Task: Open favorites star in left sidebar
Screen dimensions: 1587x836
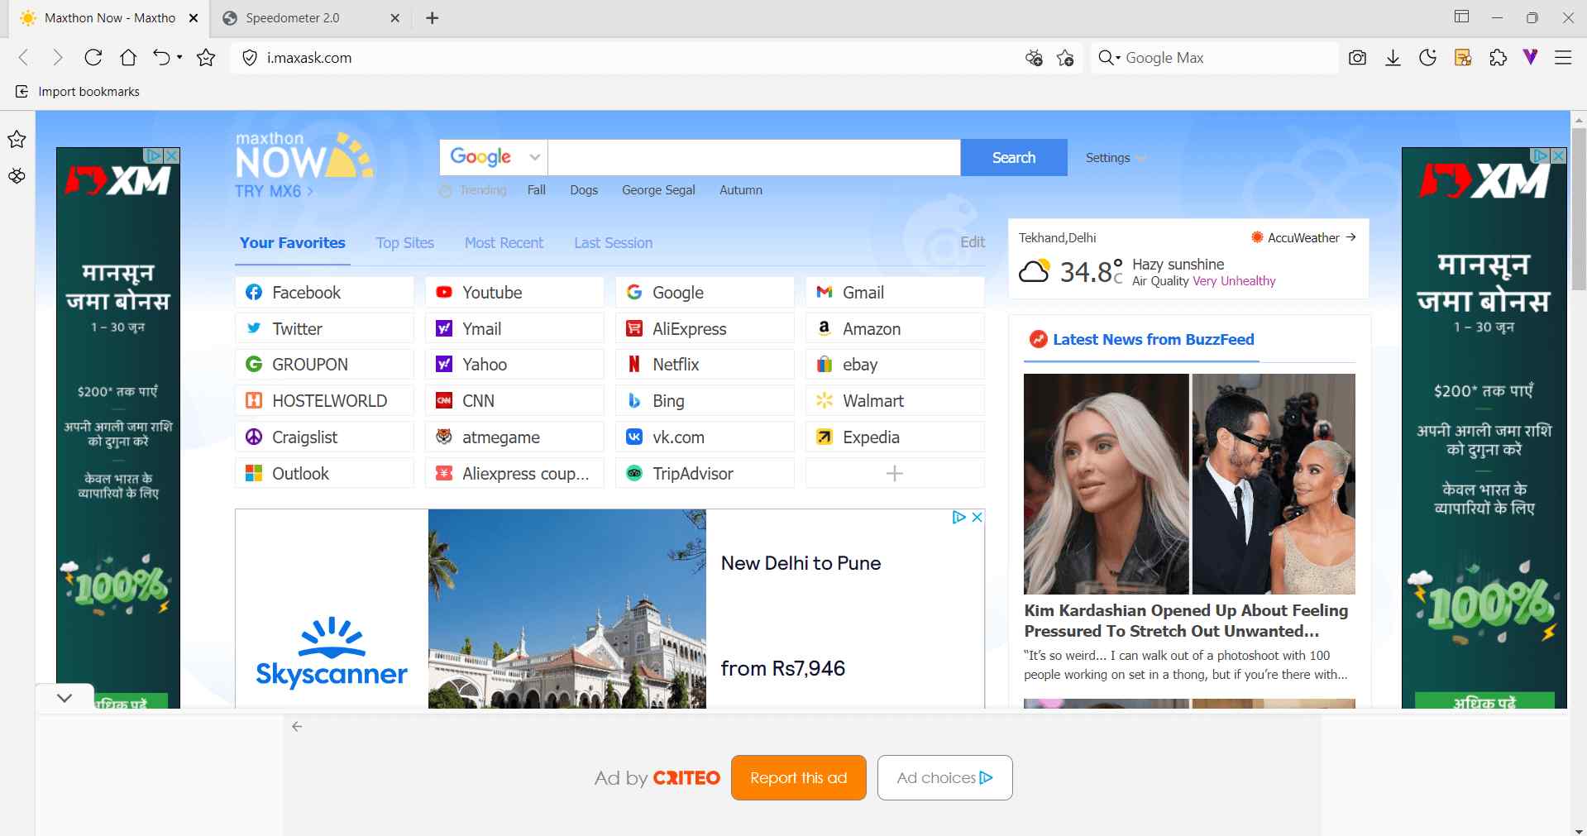Action: tap(17, 139)
